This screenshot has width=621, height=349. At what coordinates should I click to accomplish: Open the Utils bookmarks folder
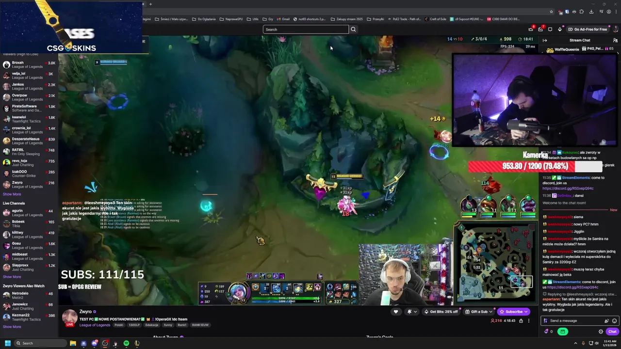253,19
